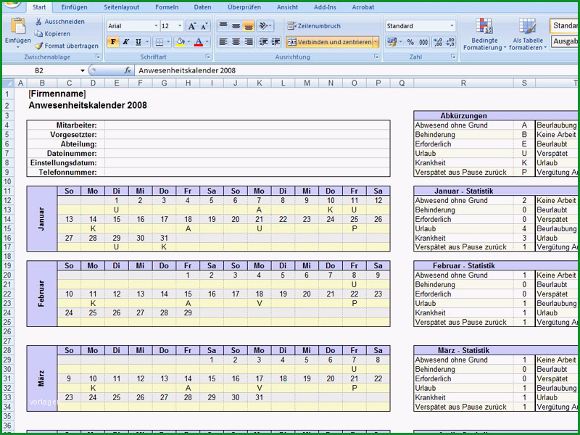580x435 pixels.
Task: Copy selection with Kopieren
Action: pyautogui.click(x=52, y=33)
